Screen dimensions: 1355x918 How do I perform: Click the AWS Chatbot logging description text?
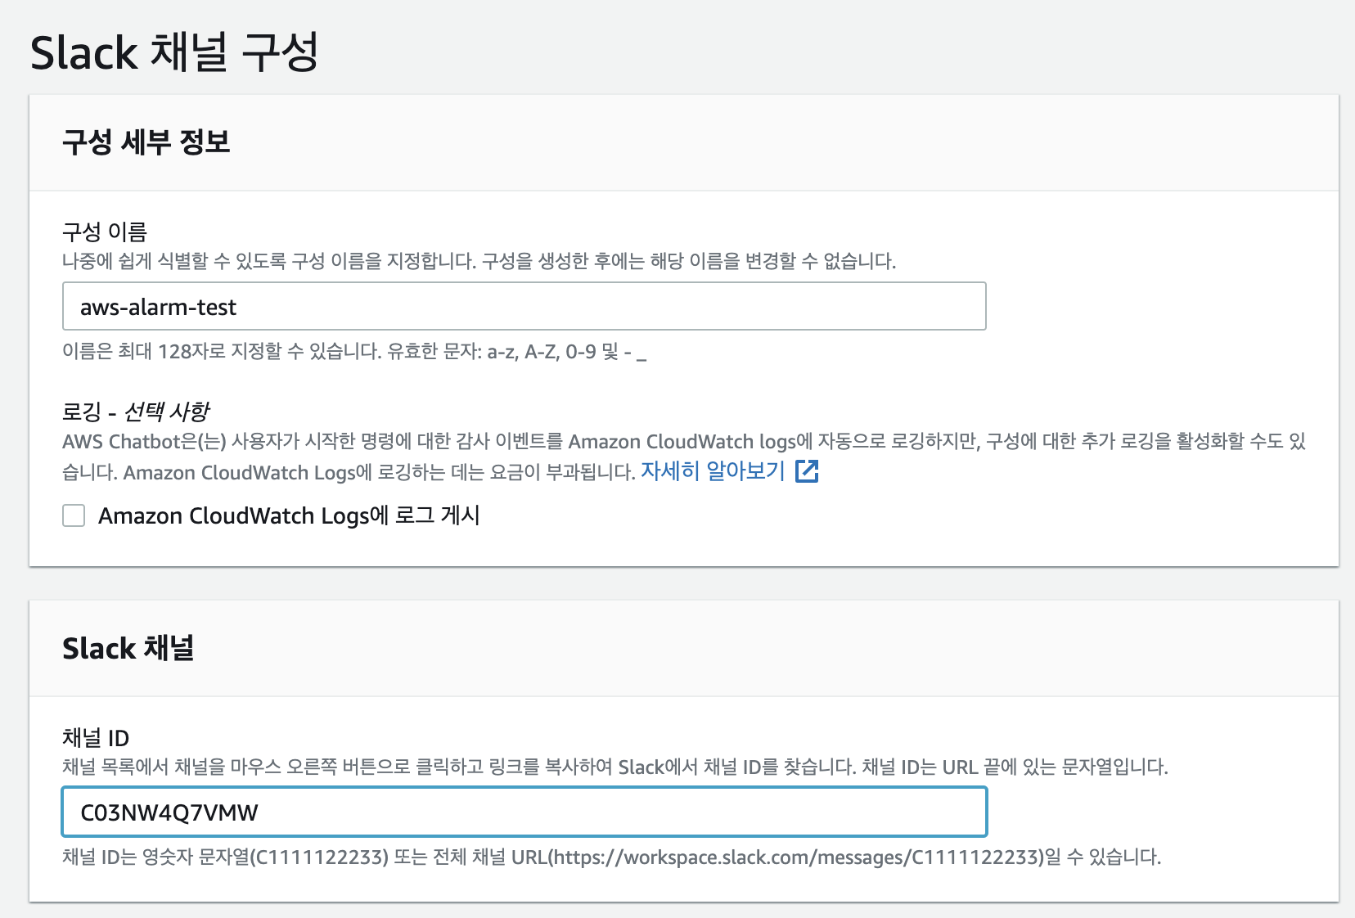684,457
